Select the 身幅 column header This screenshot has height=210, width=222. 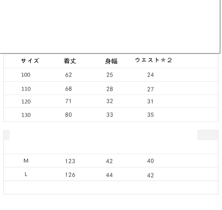tap(111, 61)
